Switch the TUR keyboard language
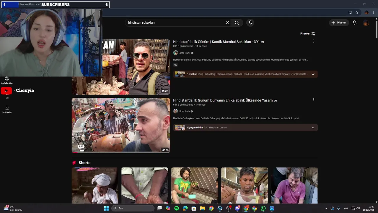The height and width of the screenshot is (213, 378). click(x=346, y=209)
